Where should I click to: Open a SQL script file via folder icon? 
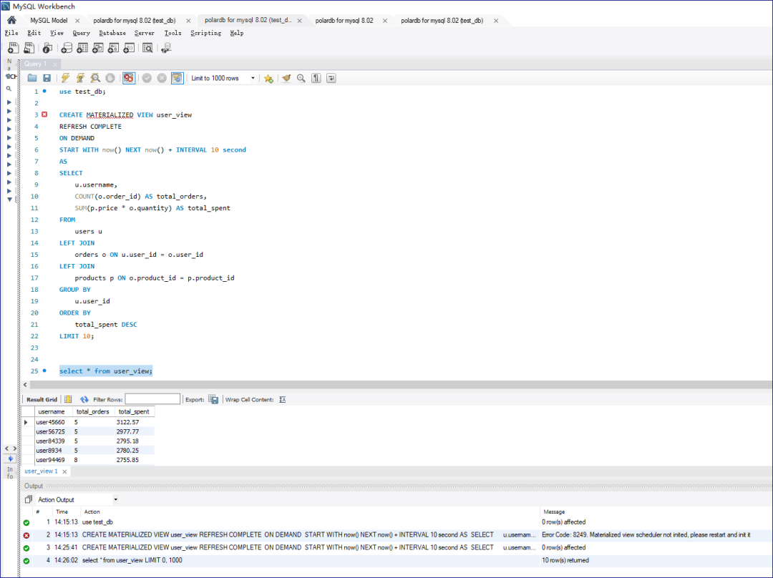tap(31, 77)
